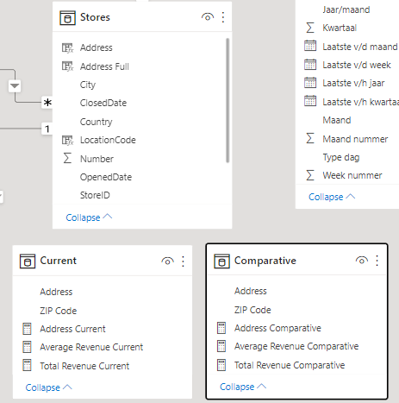Click calendar icon beside Laatste v/h jaar
The width and height of the screenshot is (399, 403).
[310, 83]
